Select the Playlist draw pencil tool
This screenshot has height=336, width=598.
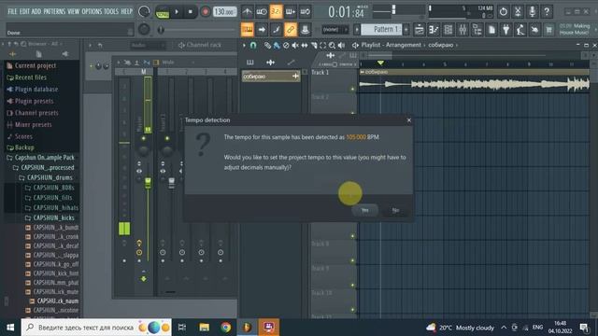267,46
